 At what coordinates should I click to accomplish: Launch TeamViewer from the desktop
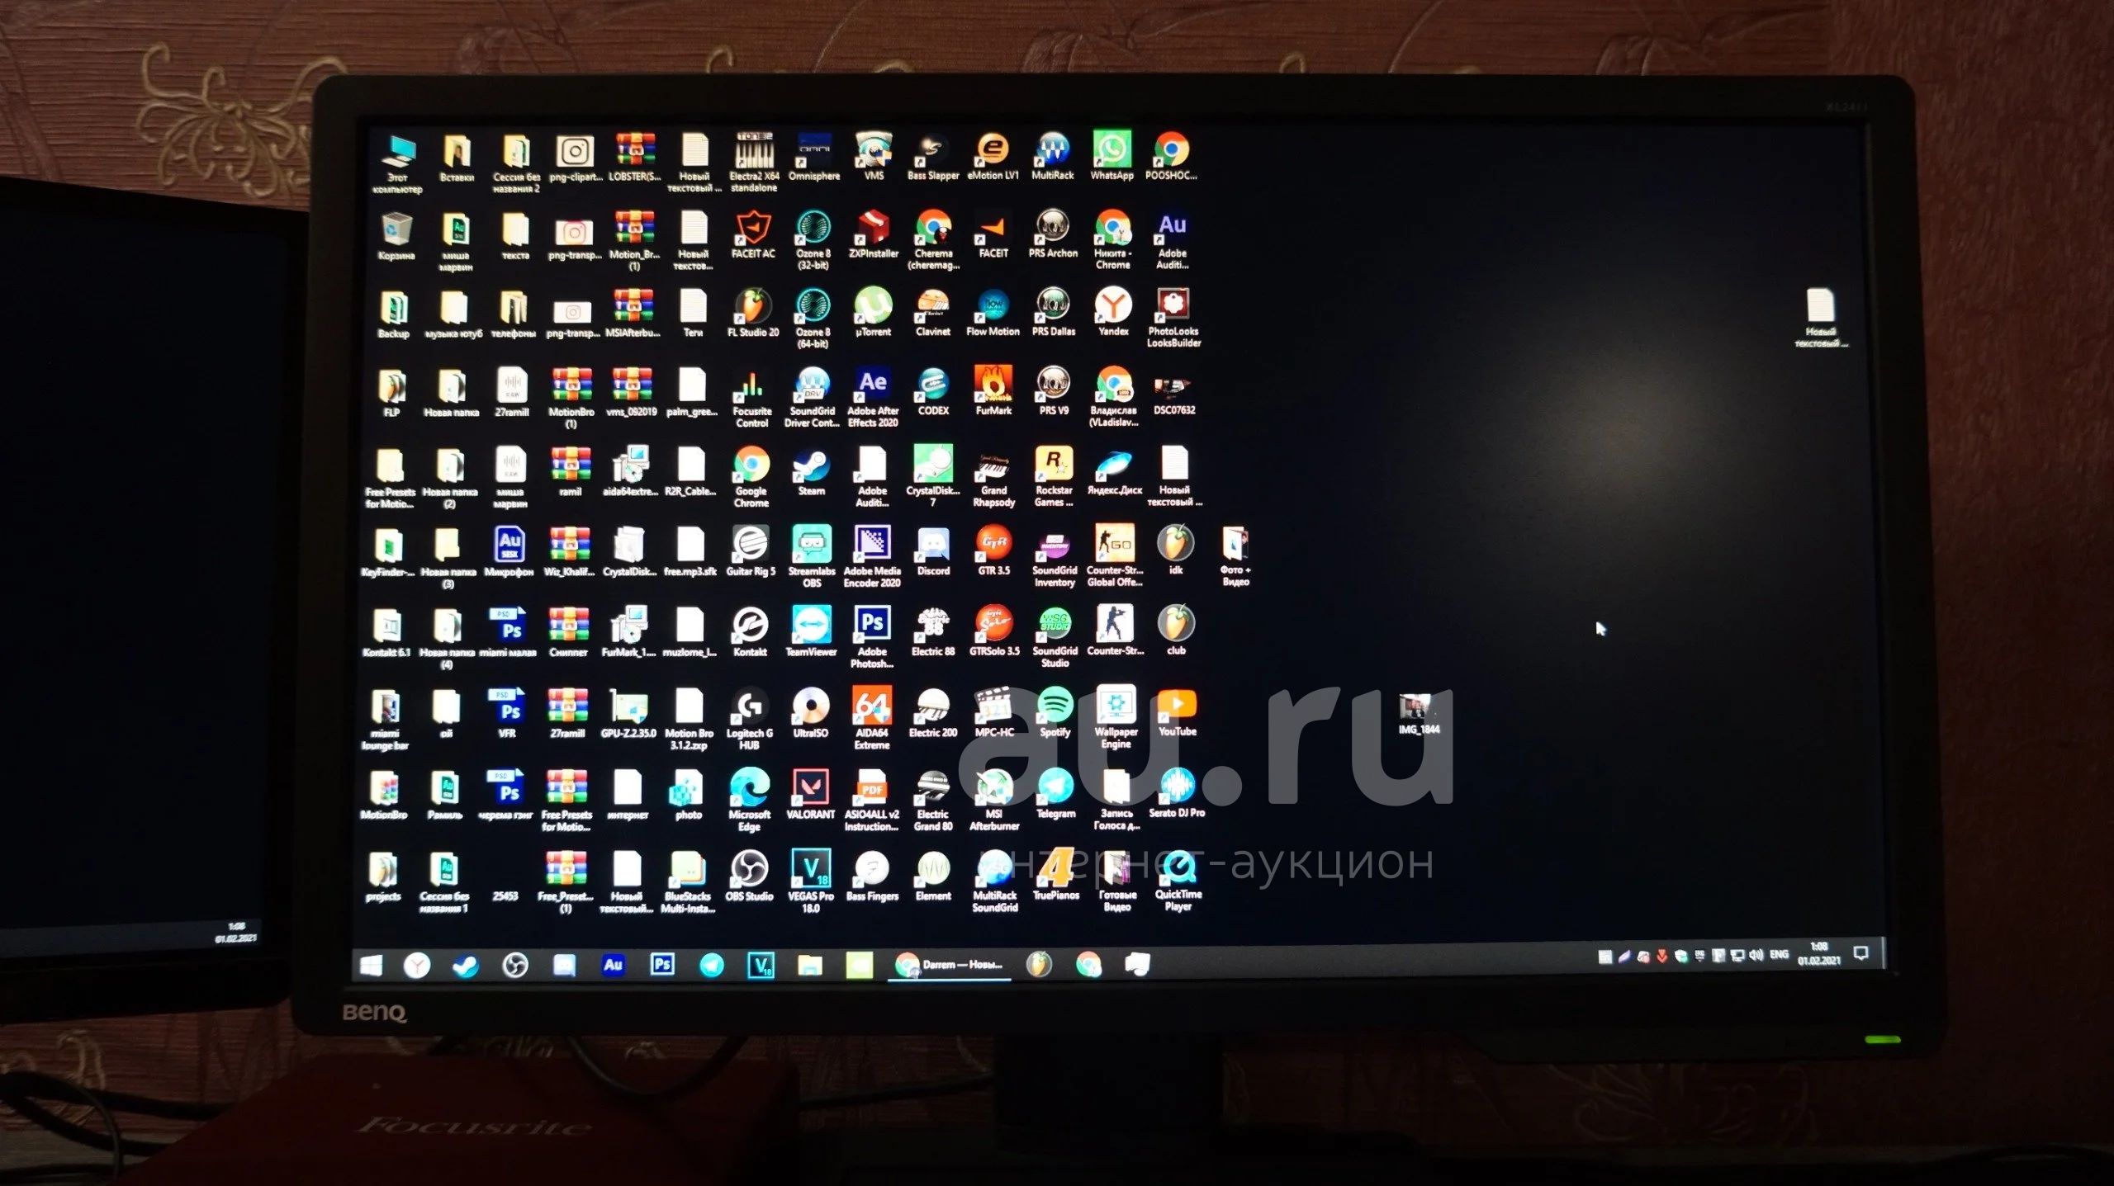tap(811, 631)
